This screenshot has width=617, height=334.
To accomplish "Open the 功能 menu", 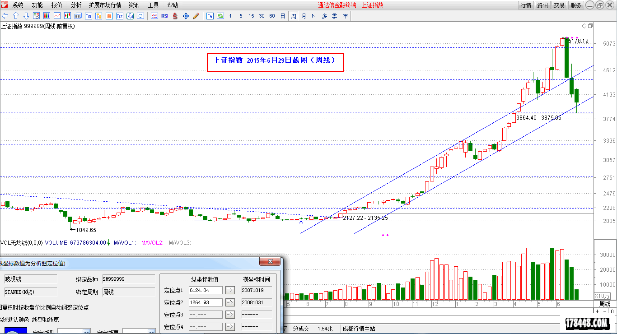I will (x=37, y=5).
